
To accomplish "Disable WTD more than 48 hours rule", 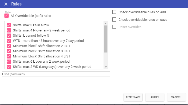I will (x=9, y=41).
